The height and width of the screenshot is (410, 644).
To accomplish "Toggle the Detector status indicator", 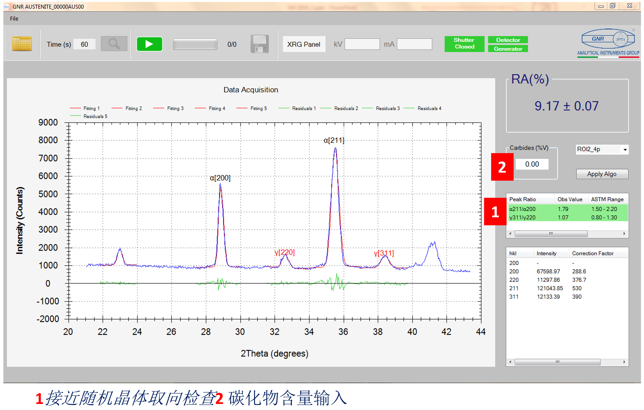I will tap(508, 40).
